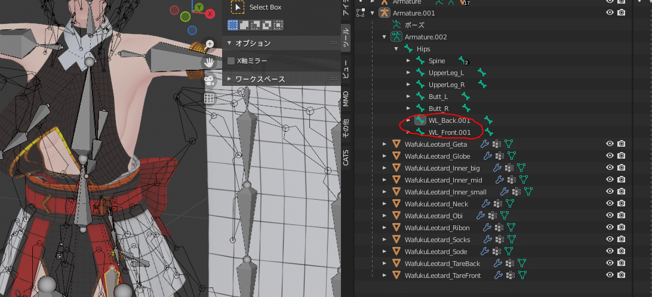Click the mesh data icon on WafukuLeotard_TareFront

522,276
